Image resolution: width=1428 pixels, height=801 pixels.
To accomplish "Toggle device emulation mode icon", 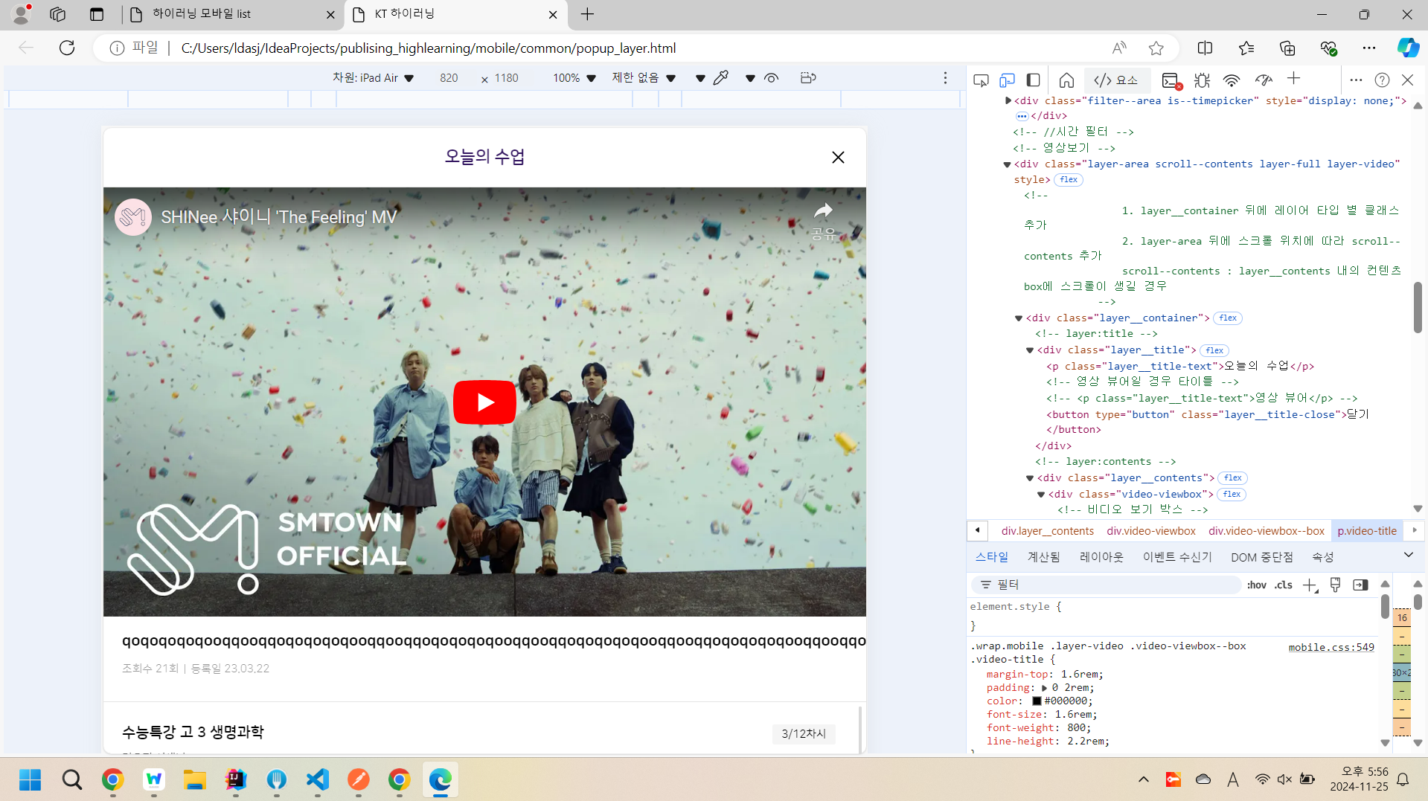I will [x=1007, y=80].
